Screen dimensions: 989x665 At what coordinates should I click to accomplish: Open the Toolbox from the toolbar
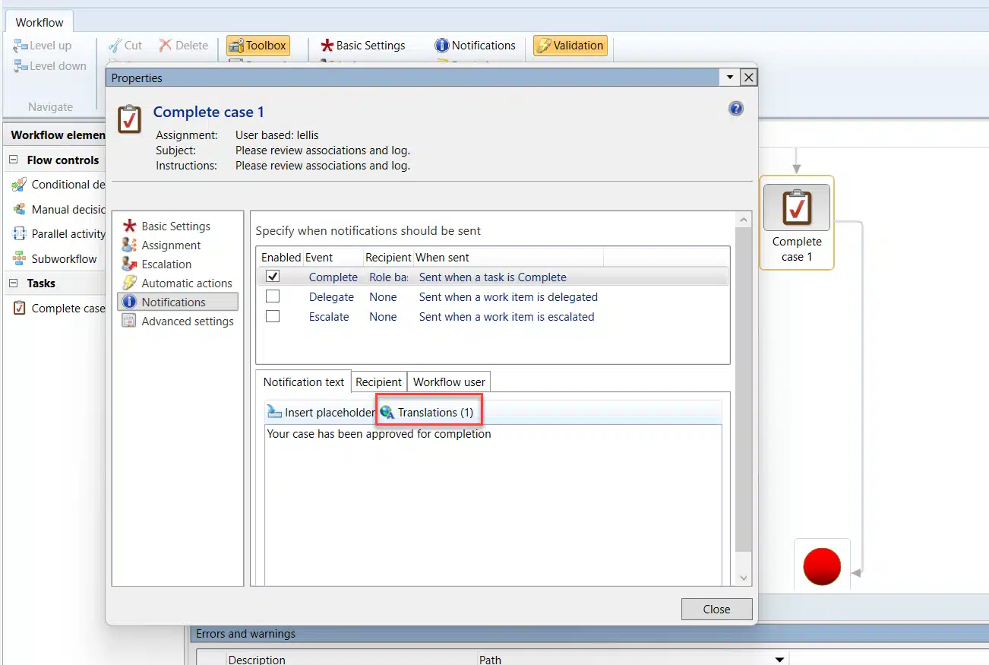[x=258, y=45]
